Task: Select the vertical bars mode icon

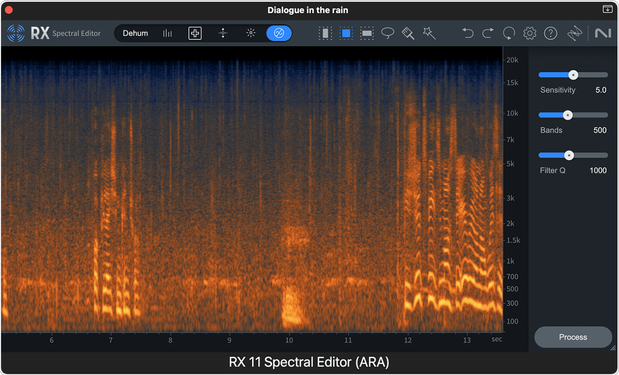Action: [168, 34]
